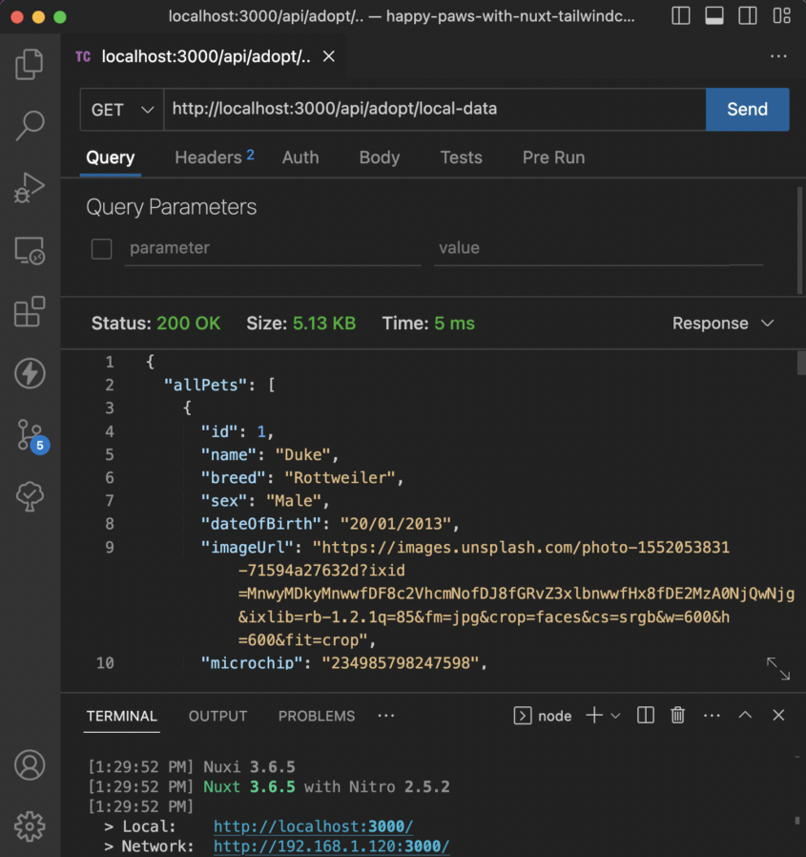Send the local-data API request
The width and height of the screenshot is (806, 857).
(x=747, y=110)
